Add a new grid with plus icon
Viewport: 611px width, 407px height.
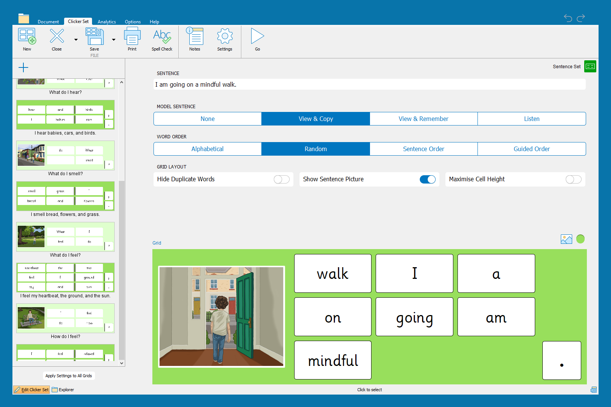pos(23,67)
